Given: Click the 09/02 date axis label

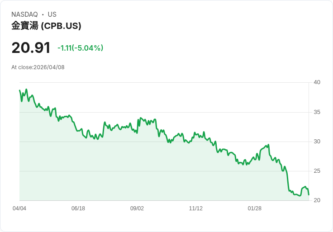Looking at the screenshot, I should pyautogui.click(x=137, y=208).
